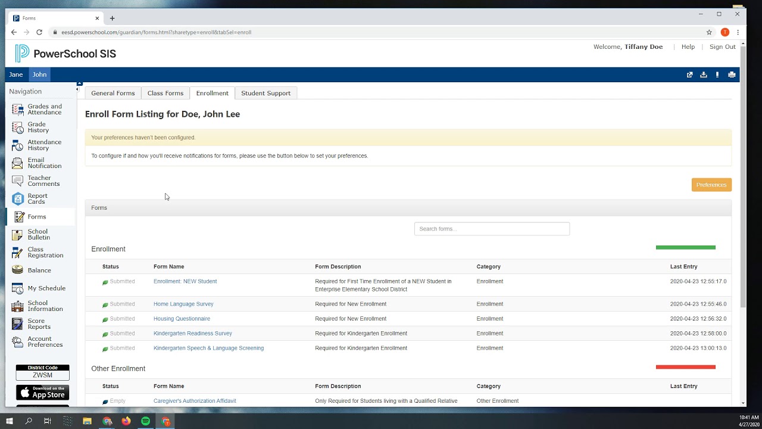Launch Firefox from the taskbar
This screenshot has width=762, height=429.
tap(126, 421)
